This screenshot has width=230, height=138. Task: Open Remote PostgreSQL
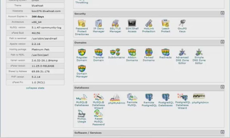click(x=149, y=100)
